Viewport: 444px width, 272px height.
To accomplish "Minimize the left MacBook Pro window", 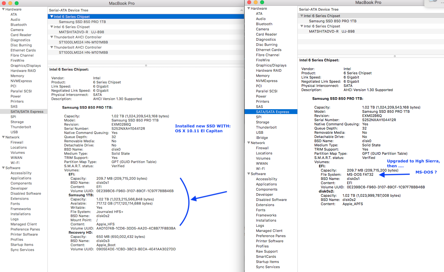I will 10,3.
